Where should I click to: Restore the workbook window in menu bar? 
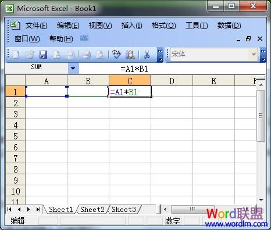click(248, 39)
